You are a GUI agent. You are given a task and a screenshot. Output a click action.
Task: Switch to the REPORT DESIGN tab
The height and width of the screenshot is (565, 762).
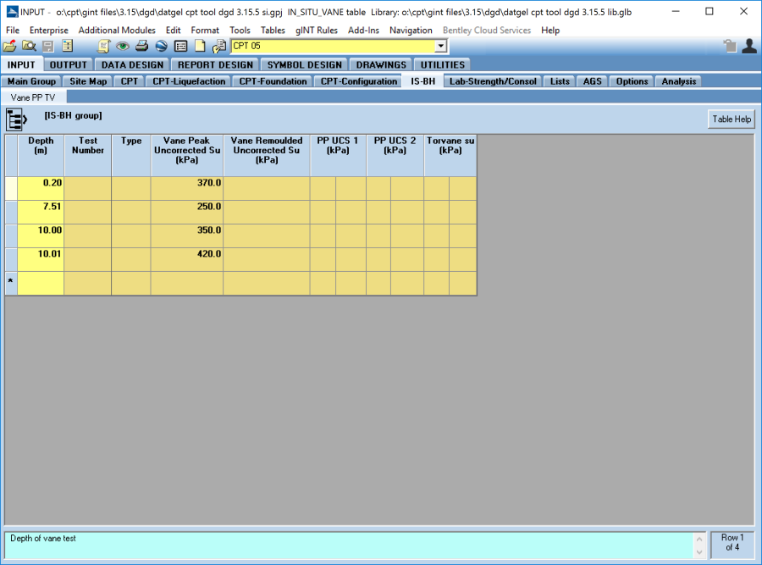215,64
